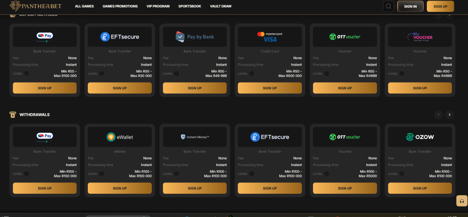468x217 pixels.
Task: Show limits info for Instant Money withdrawal
Action: 177,174
